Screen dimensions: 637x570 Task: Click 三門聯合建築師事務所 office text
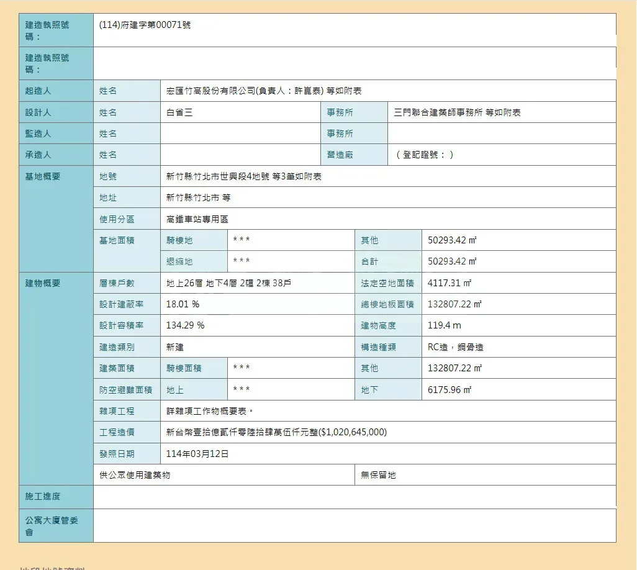click(457, 113)
